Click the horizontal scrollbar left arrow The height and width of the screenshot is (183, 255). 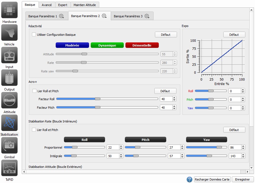pyautogui.click(x=24, y=172)
